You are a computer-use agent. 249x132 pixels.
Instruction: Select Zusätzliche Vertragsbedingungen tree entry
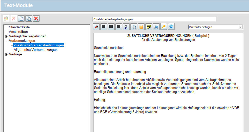click(x=39, y=45)
